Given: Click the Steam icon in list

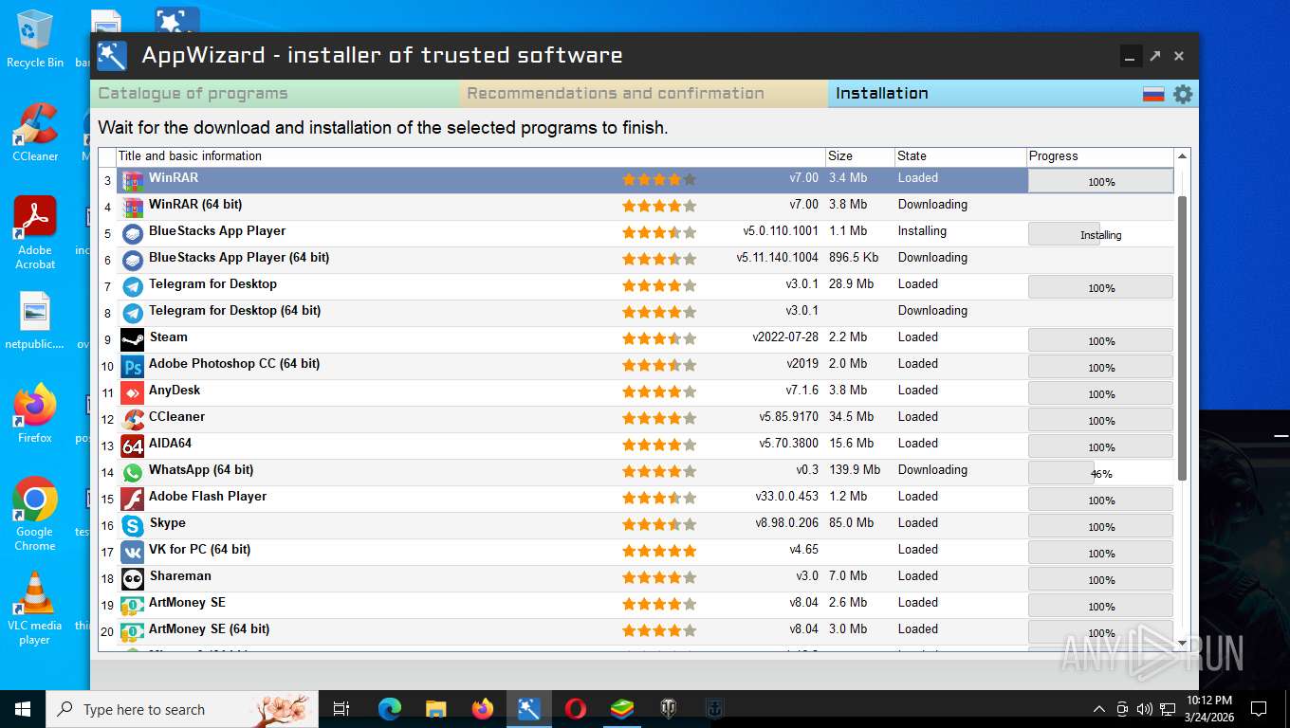Looking at the screenshot, I should [133, 339].
